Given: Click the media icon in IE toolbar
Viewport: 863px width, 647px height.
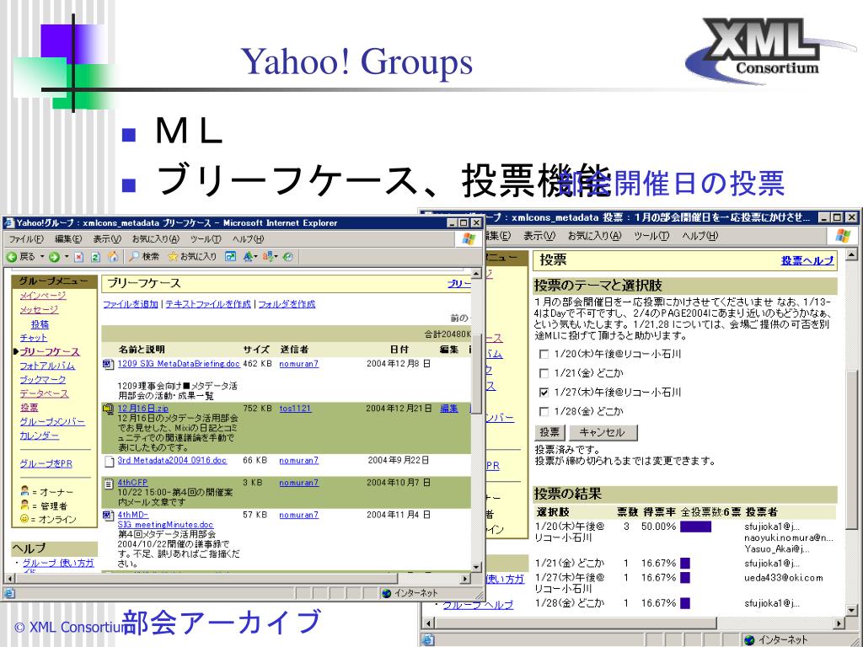Looking at the screenshot, I should [x=231, y=257].
